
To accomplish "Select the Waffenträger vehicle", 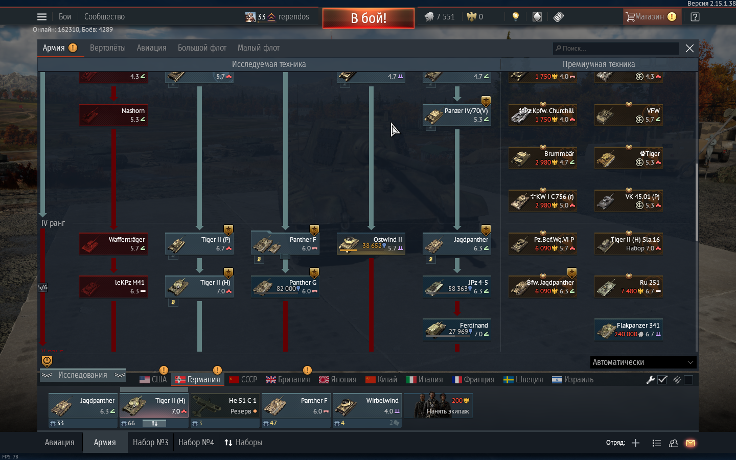I will click(x=113, y=244).
